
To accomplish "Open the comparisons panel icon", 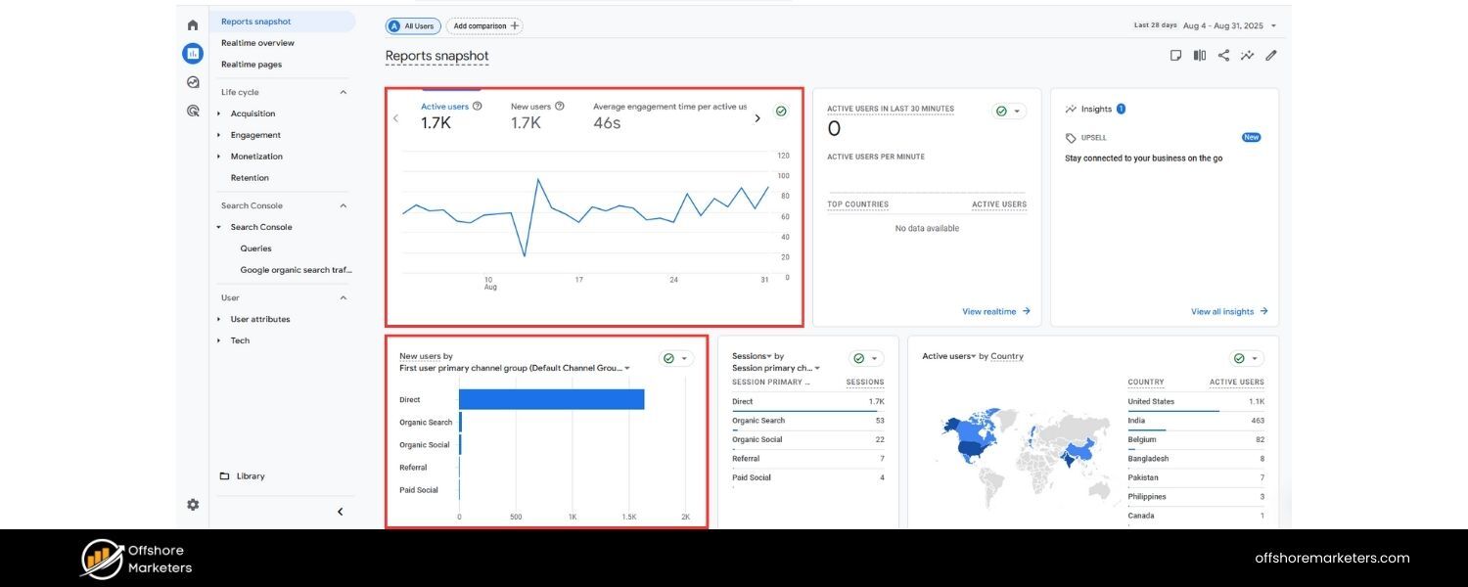I will click(1199, 55).
